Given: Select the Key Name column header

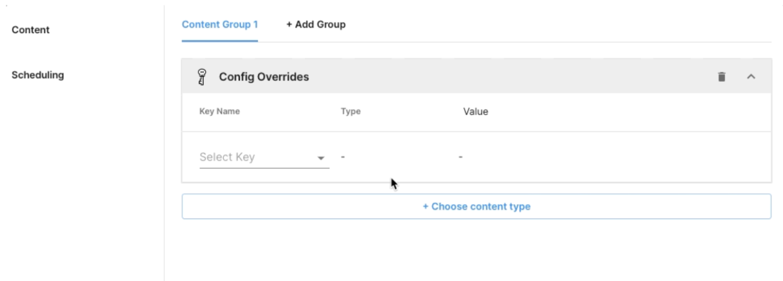Looking at the screenshot, I should pyautogui.click(x=220, y=111).
